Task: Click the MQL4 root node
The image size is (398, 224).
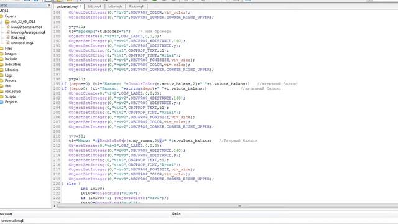Action: [4, 11]
